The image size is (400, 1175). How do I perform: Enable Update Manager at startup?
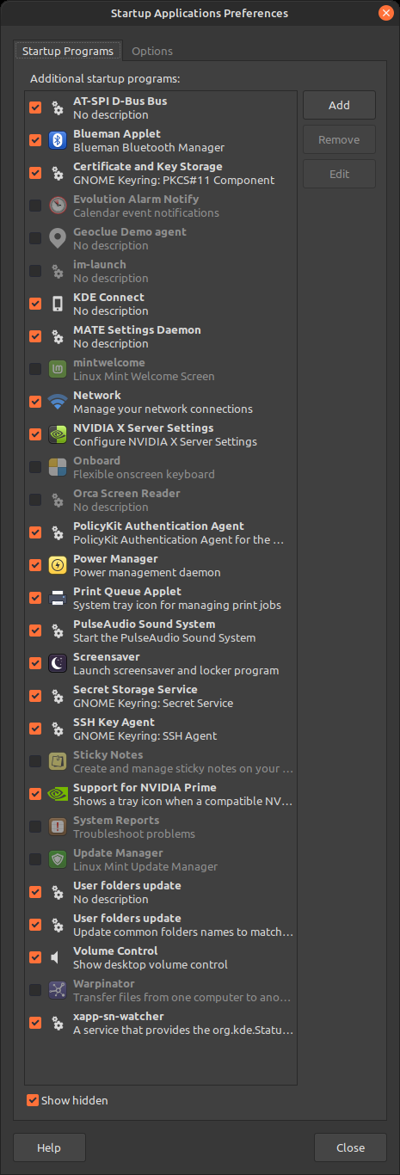point(35,859)
